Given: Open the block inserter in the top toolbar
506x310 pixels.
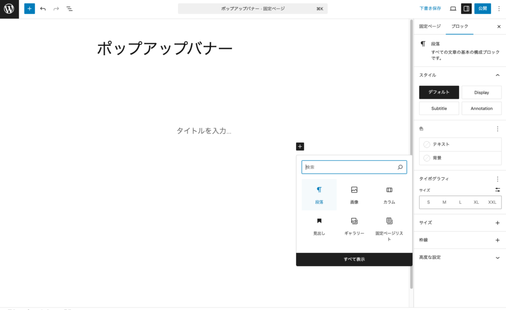Looking at the screenshot, I should pyautogui.click(x=29, y=8).
